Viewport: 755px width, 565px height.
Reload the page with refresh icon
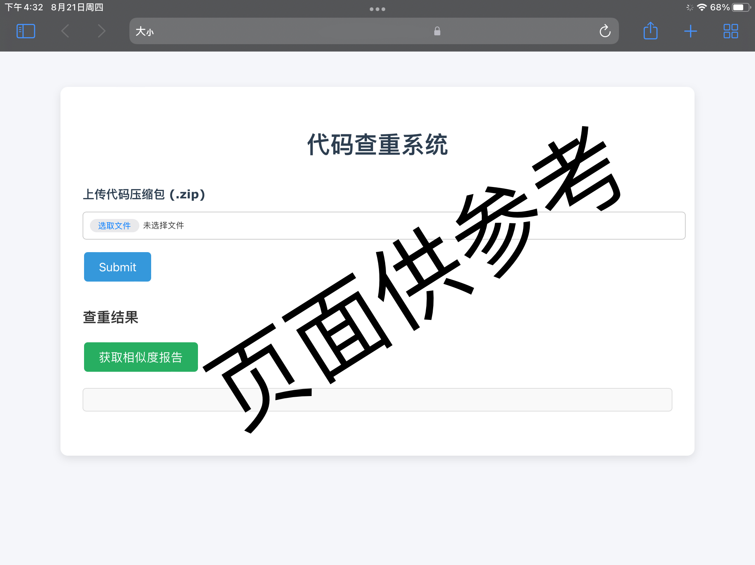click(605, 31)
